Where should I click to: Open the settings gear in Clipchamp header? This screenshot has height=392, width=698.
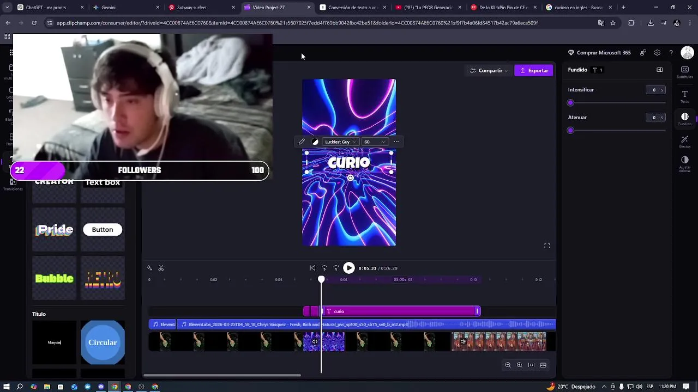click(x=657, y=53)
